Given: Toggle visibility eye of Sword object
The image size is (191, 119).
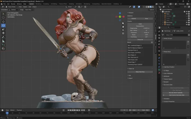Looking at the screenshot, I should (x=187, y=25).
